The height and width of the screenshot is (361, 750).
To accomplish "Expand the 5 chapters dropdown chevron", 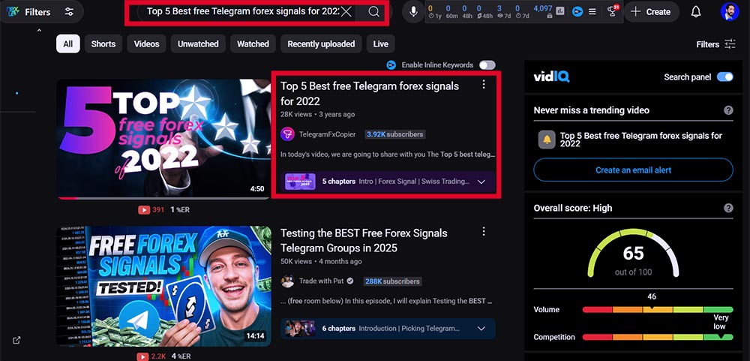I will click(481, 182).
